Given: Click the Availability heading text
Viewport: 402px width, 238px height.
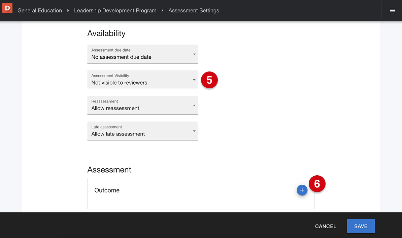Looking at the screenshot, I should (106, 33).
